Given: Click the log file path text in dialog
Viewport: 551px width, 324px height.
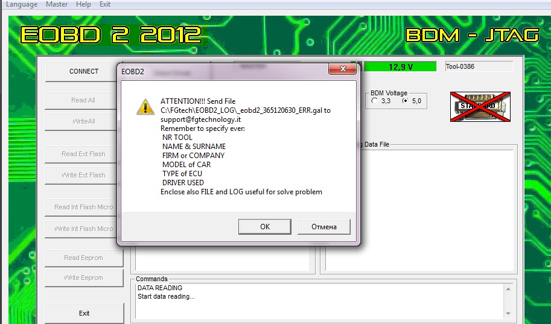Looking at the screenshot, I should coord(241,110).
